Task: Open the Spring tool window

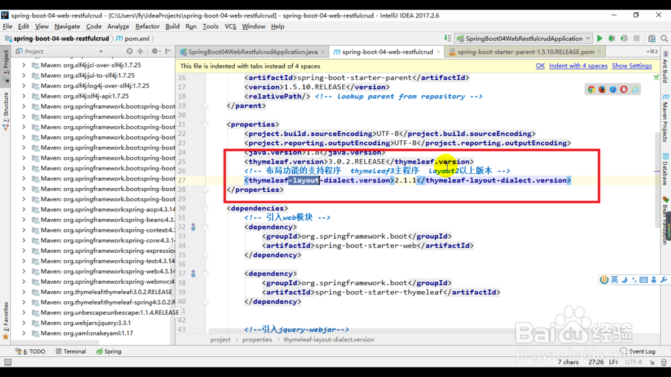Action: pyautogui.click(x=109, y=352)
